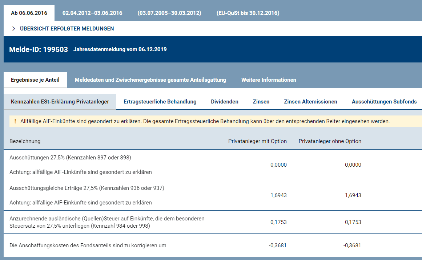
Task: Switch to the Zinsen tab
Action: click(261, 102)
